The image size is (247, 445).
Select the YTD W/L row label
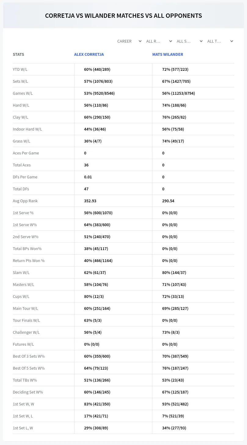tap(20, 69)
